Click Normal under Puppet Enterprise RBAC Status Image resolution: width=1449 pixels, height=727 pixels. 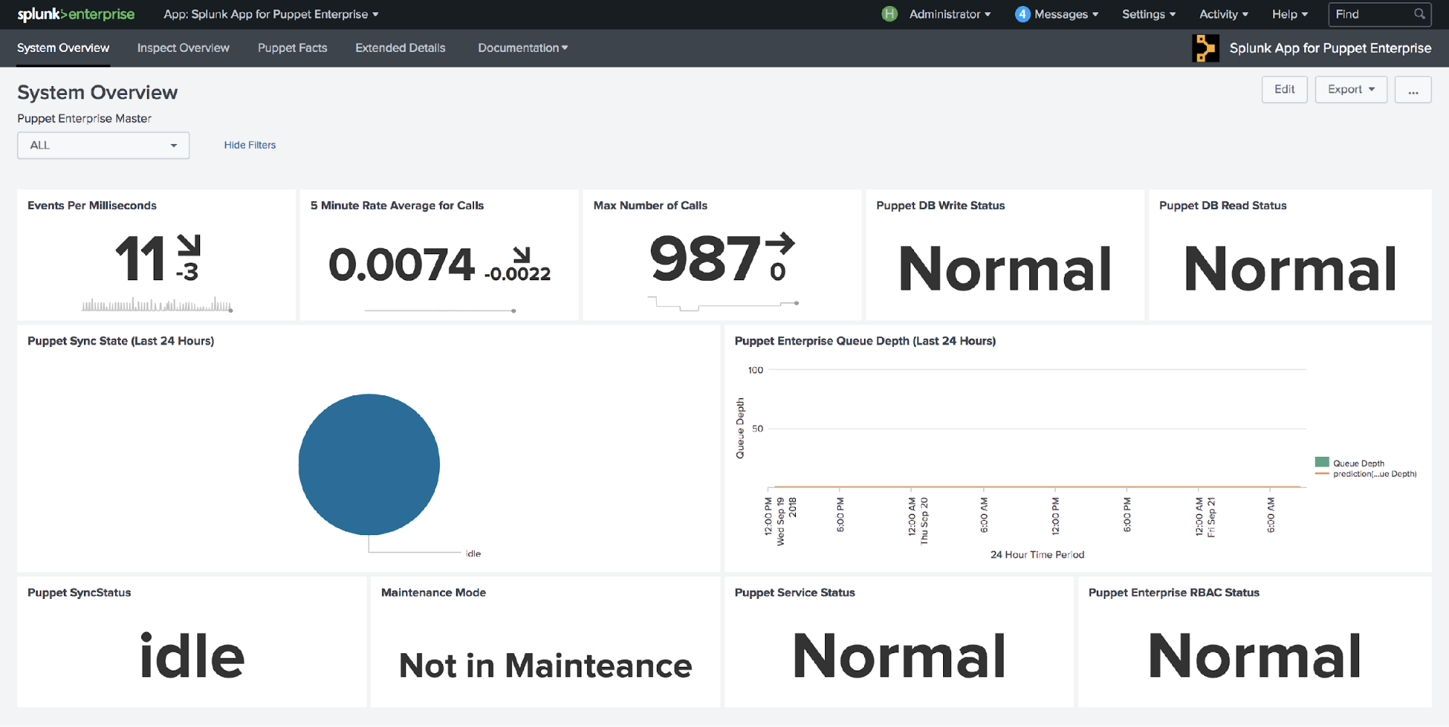click(1255, 655)
